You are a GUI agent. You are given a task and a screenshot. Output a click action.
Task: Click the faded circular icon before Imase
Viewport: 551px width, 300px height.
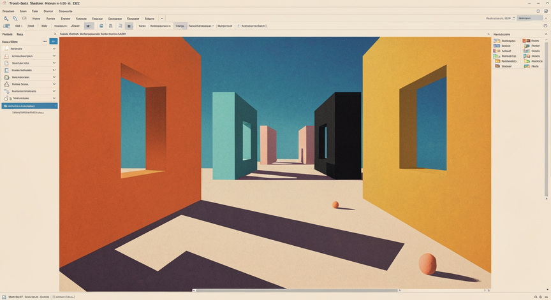pyautogui.click(x=24, y=18)
